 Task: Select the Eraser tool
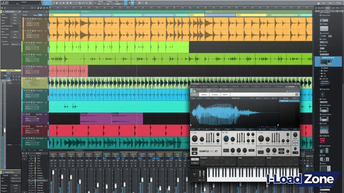[x=57, y=2]
